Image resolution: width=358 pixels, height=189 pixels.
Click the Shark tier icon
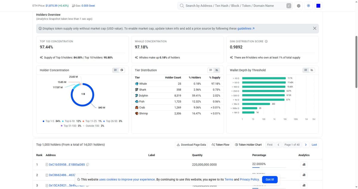pyautogui.click(x=137, y=90)
